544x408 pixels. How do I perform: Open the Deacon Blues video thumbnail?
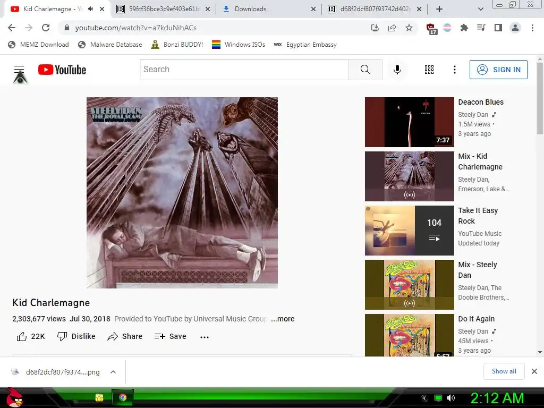[410, 122]
